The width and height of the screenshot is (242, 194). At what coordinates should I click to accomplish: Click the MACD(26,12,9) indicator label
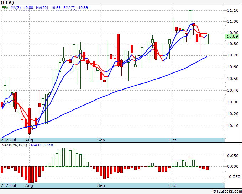[x=14, y=145]
